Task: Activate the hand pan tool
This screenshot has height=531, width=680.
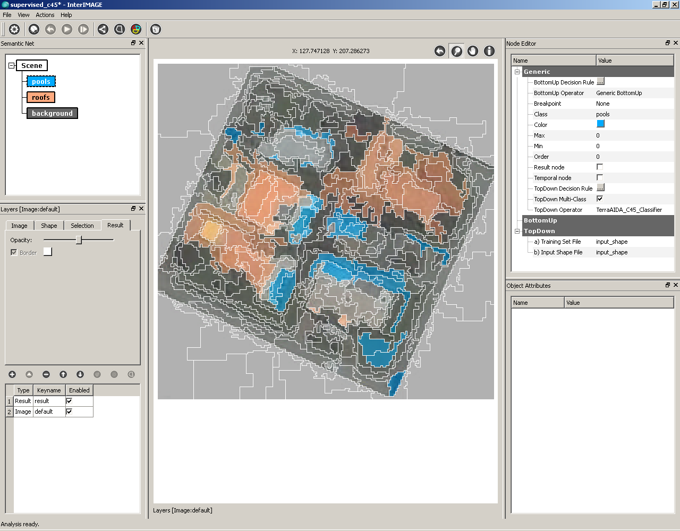Action: point(473,51)
